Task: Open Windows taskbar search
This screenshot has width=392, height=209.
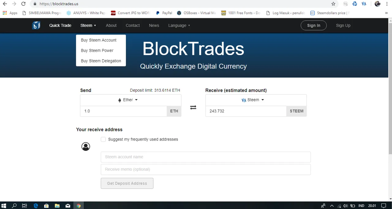Action: click(x=14, y=206)
